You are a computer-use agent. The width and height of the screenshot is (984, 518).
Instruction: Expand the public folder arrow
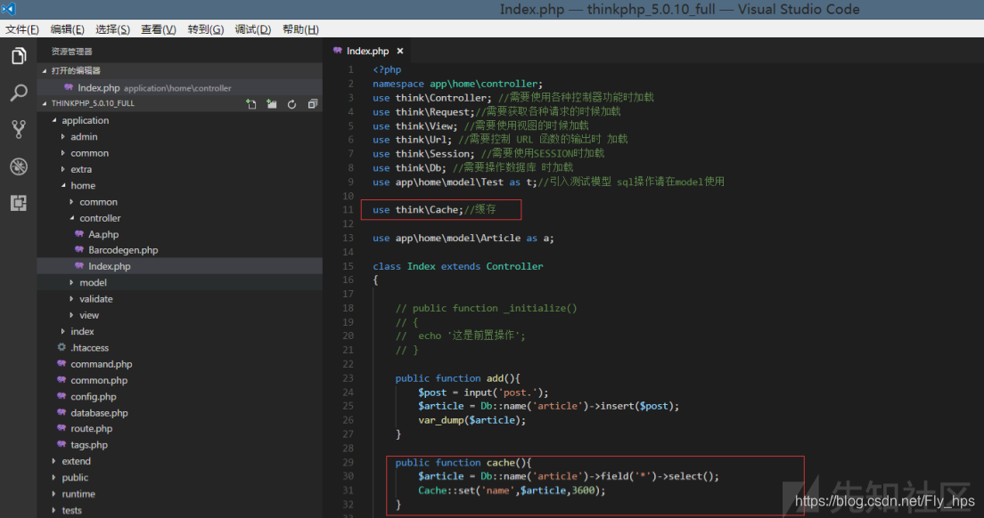(x=54, y=477)
